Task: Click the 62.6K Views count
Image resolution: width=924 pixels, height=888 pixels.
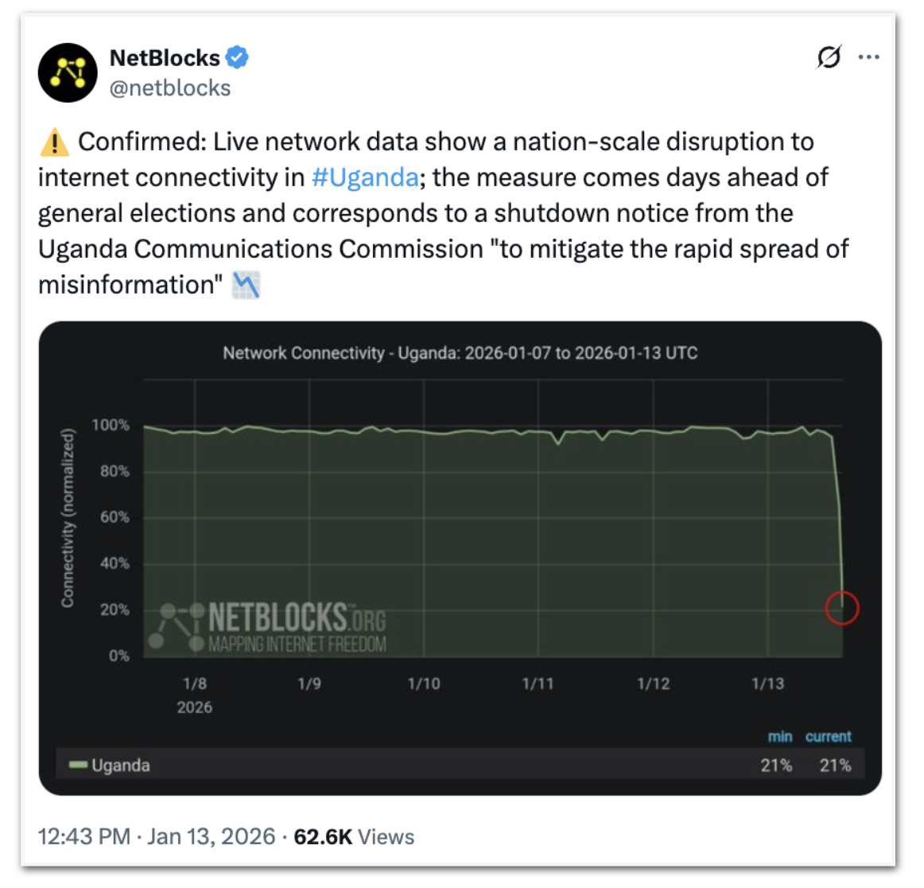Action: coord(354,837)
